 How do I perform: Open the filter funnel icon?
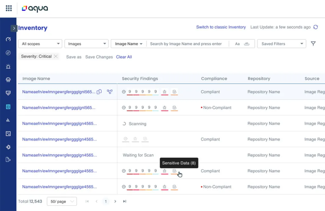(313, 43)
